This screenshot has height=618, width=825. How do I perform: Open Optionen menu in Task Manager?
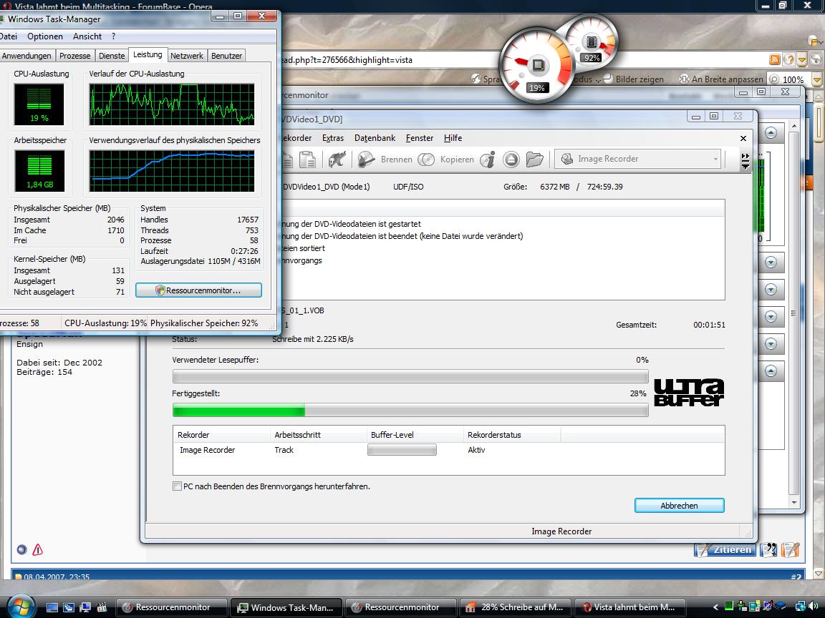[x=44, y=36]
